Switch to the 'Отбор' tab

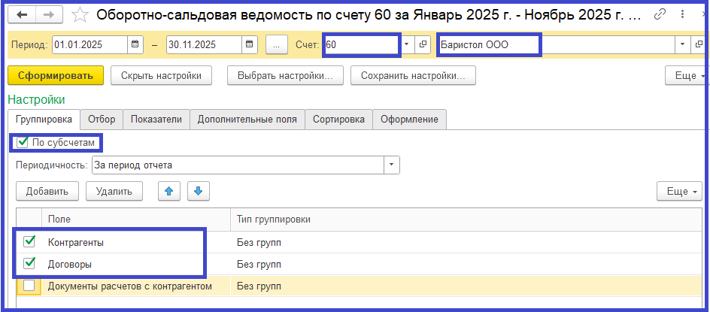tap(102, 119)
